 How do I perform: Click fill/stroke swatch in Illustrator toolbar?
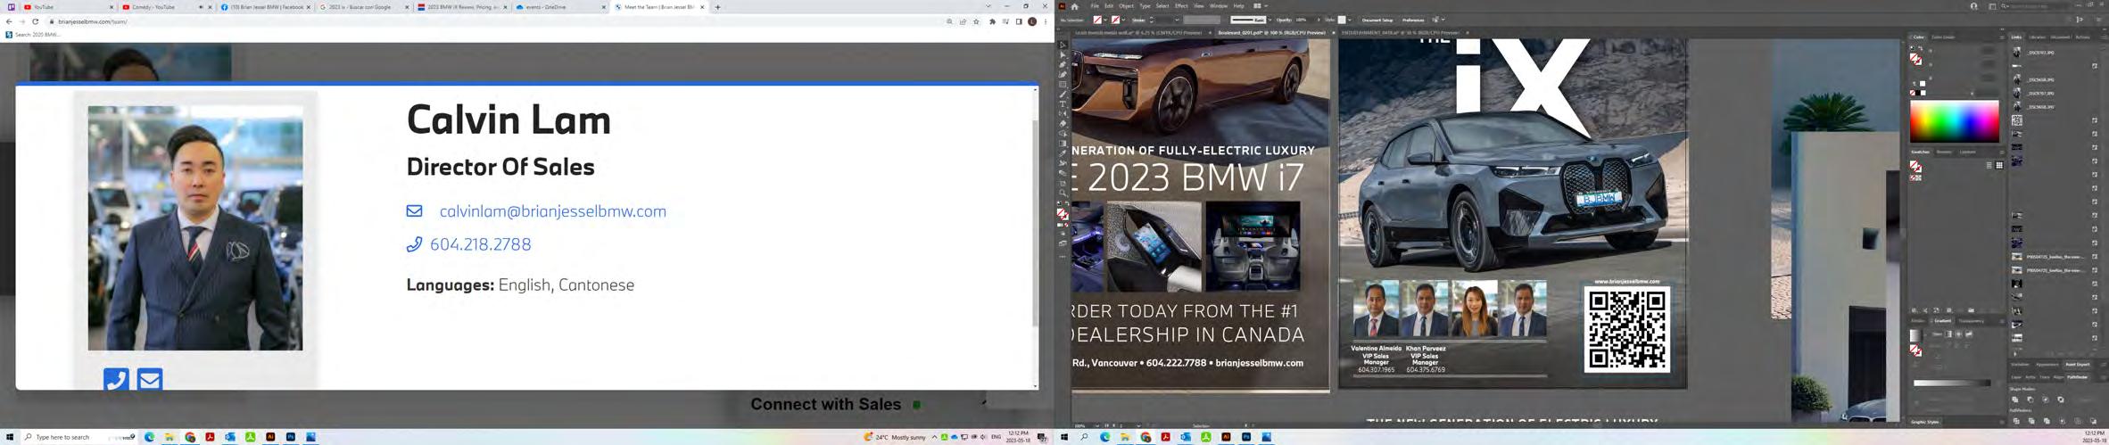[x=1063, y=214]
